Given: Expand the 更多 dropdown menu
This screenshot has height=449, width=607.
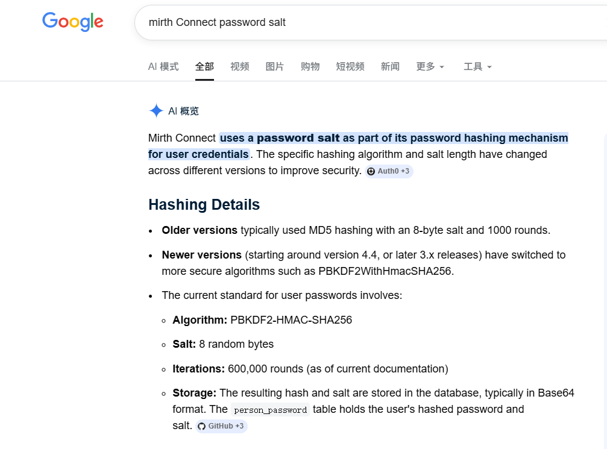Looking at the screenshot, I should 430,66.
